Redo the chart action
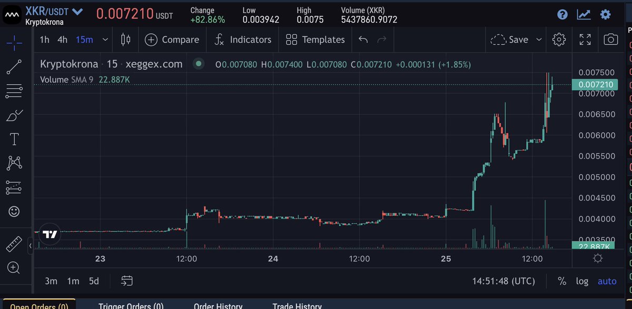 (382, 39)
